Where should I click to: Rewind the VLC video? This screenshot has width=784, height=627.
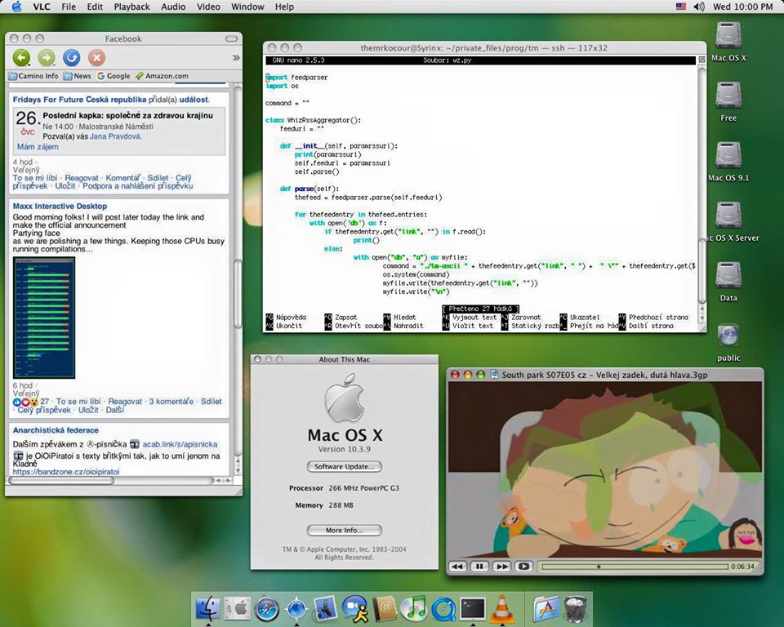pos(457,567)
